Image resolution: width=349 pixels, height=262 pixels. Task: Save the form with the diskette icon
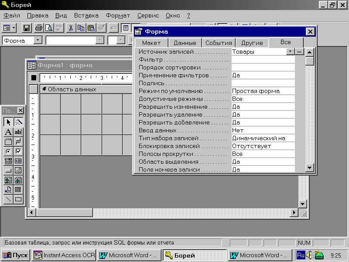(x=27, y=28)
